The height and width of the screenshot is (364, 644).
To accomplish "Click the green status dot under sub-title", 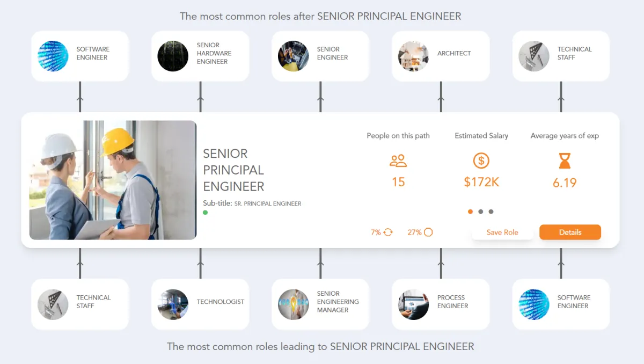I will (206, 213).
